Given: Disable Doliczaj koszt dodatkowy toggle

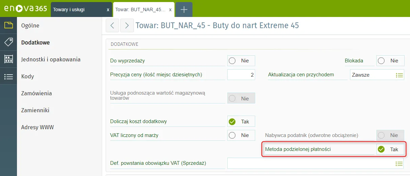Looking at the screenshot, I should point(241,121).
